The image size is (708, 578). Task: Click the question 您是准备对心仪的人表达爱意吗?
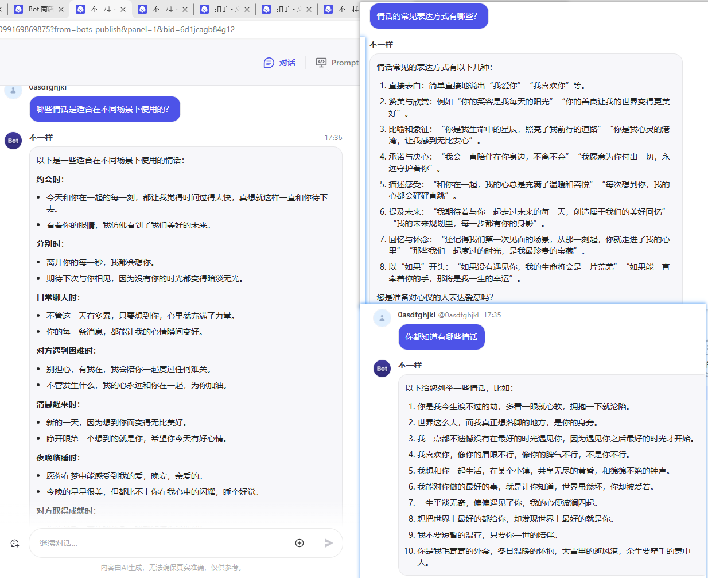(x=435, y=297)
